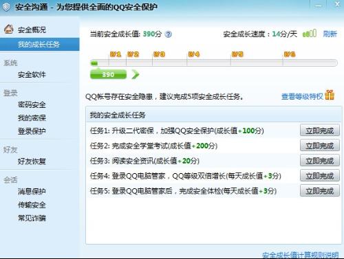Open 好友恢复 sidebar item
Viewport: 344px width, 259px height.
pyautogui.click(x=32, y=161)
